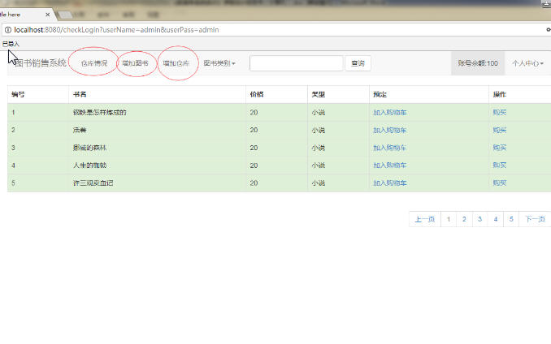Buy the book 活着 via 购买

point(499,130)
